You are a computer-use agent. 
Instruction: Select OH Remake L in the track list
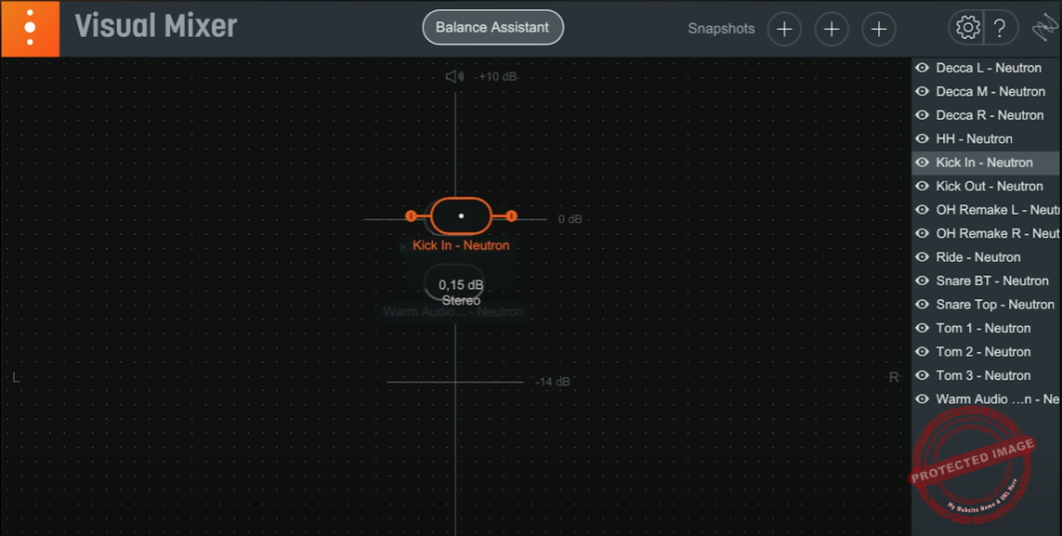click(x=998, y=210)
